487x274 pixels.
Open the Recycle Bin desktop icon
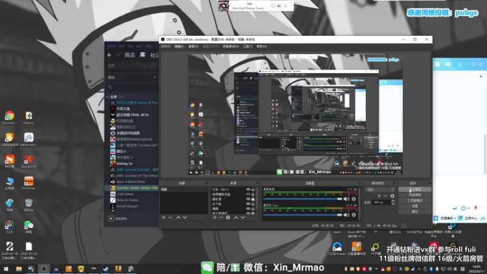[29, 205]
